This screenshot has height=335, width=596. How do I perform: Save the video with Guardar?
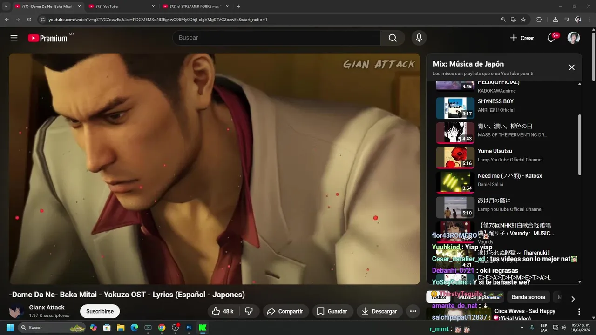tap(332, 311)
